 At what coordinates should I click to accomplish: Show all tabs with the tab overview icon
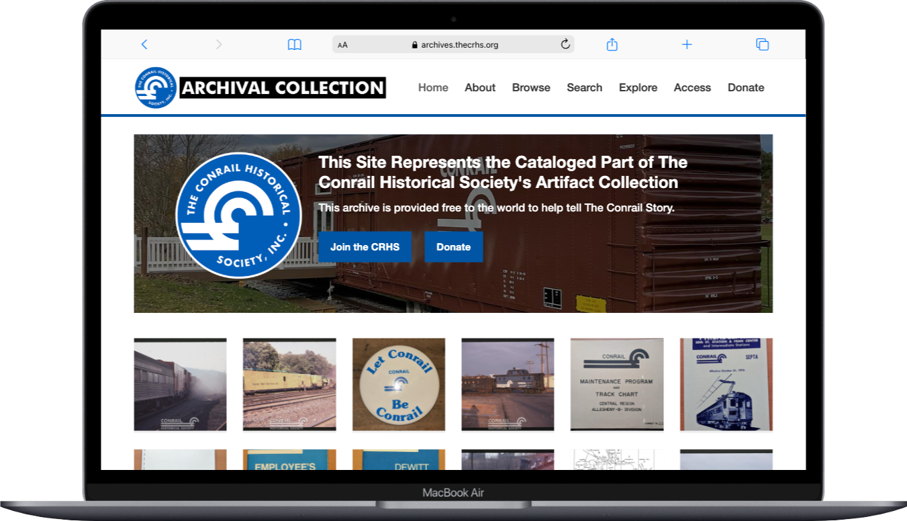point(762,44)
